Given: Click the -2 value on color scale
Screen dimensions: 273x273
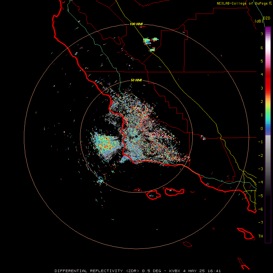Looking at the screenshot, I should point(261,156).
